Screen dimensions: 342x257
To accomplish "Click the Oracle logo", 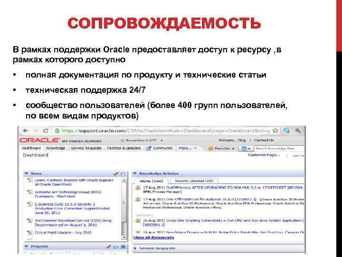I will [39, 140].
